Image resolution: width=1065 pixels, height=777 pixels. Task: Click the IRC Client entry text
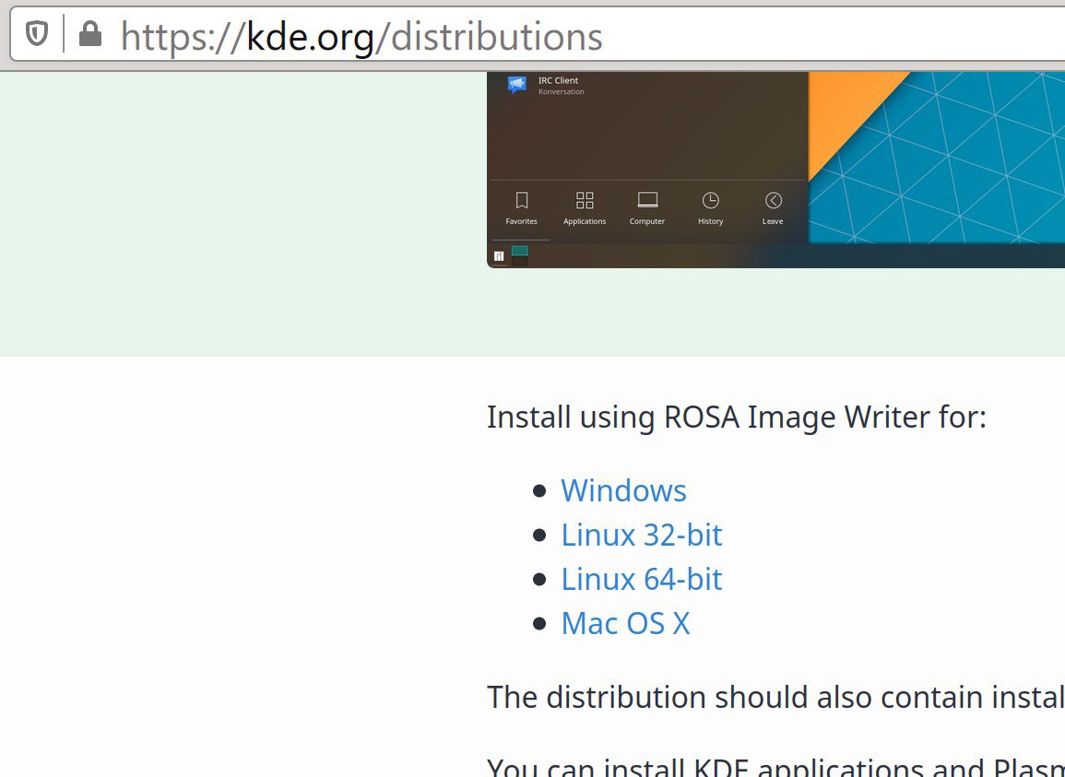point(558,80)
